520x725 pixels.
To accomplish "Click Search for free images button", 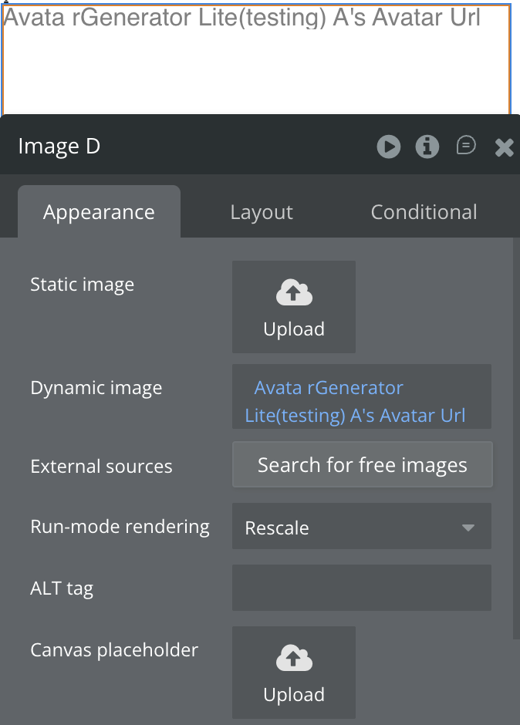I will pos(362,465).
